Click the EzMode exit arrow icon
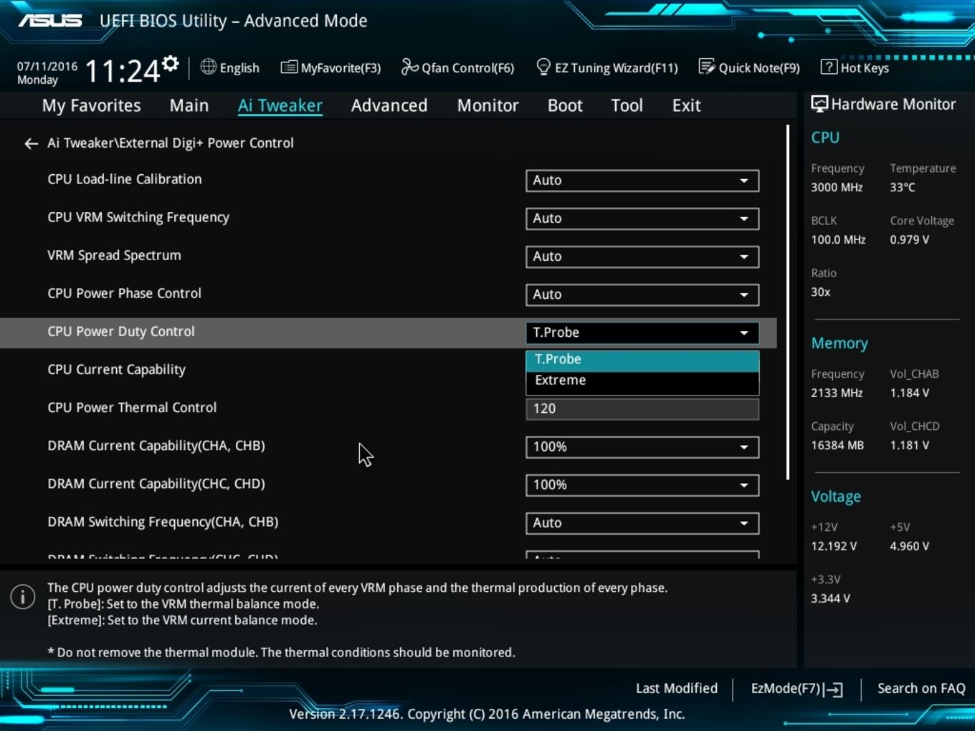 834,689
